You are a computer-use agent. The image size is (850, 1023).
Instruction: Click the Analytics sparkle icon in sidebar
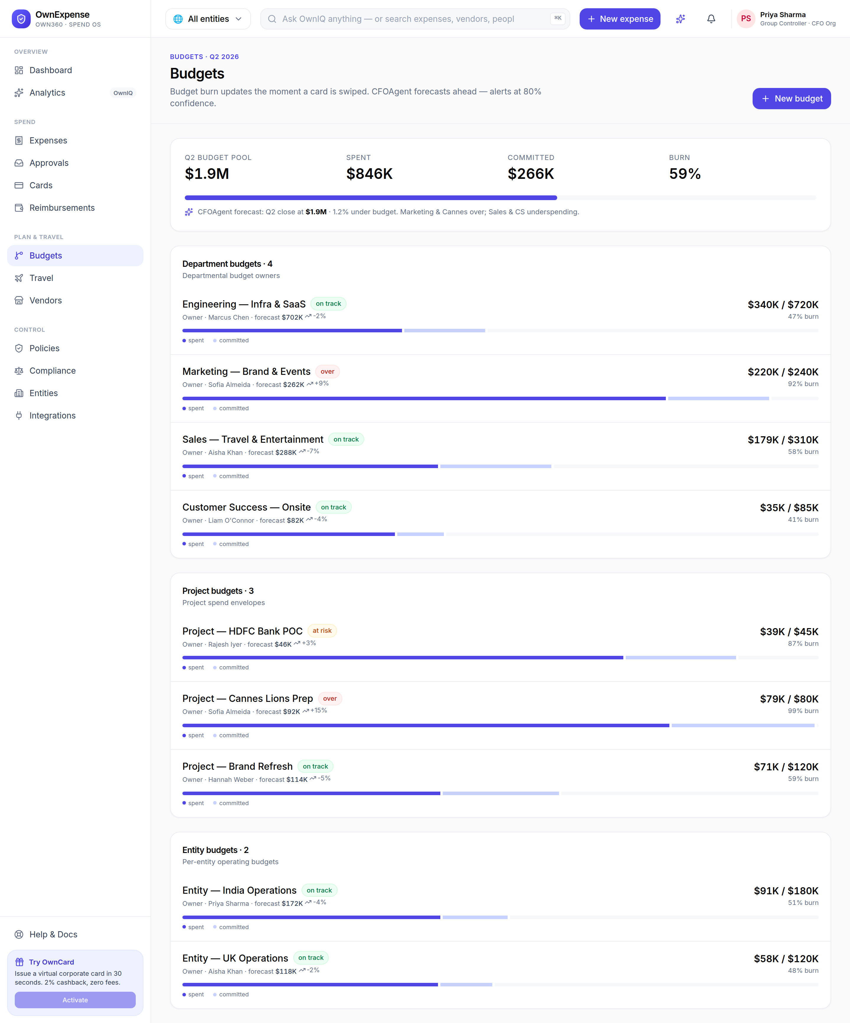[x=19, y=93]
